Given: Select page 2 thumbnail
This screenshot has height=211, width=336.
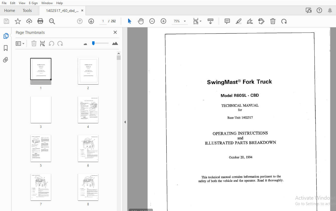Looking at the screenshot, I should (88, 71).
